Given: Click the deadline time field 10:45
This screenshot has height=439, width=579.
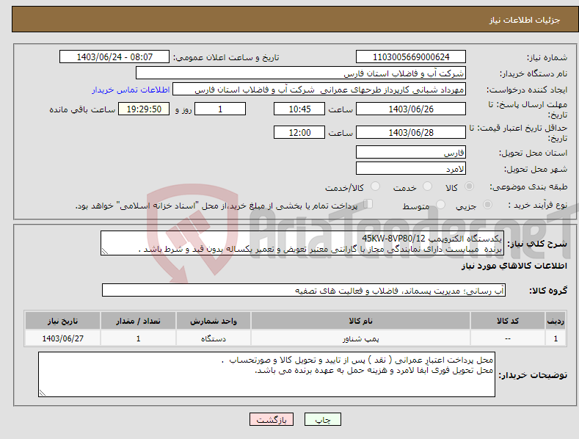Looking at the screenshot, I should point(299,109).
